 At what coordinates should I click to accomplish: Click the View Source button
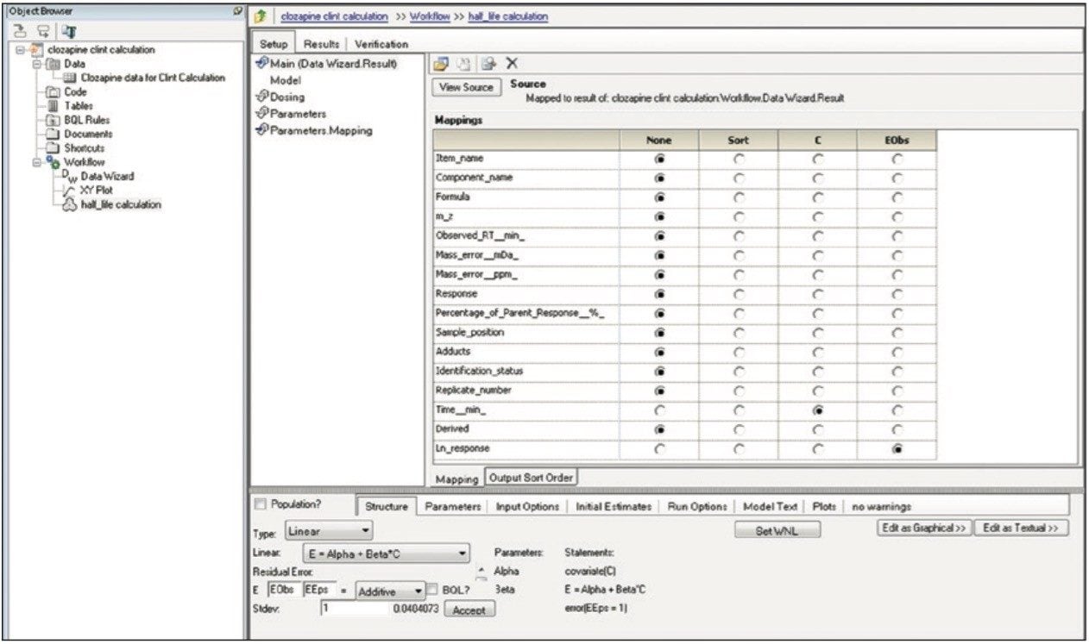tap(467, 88)
